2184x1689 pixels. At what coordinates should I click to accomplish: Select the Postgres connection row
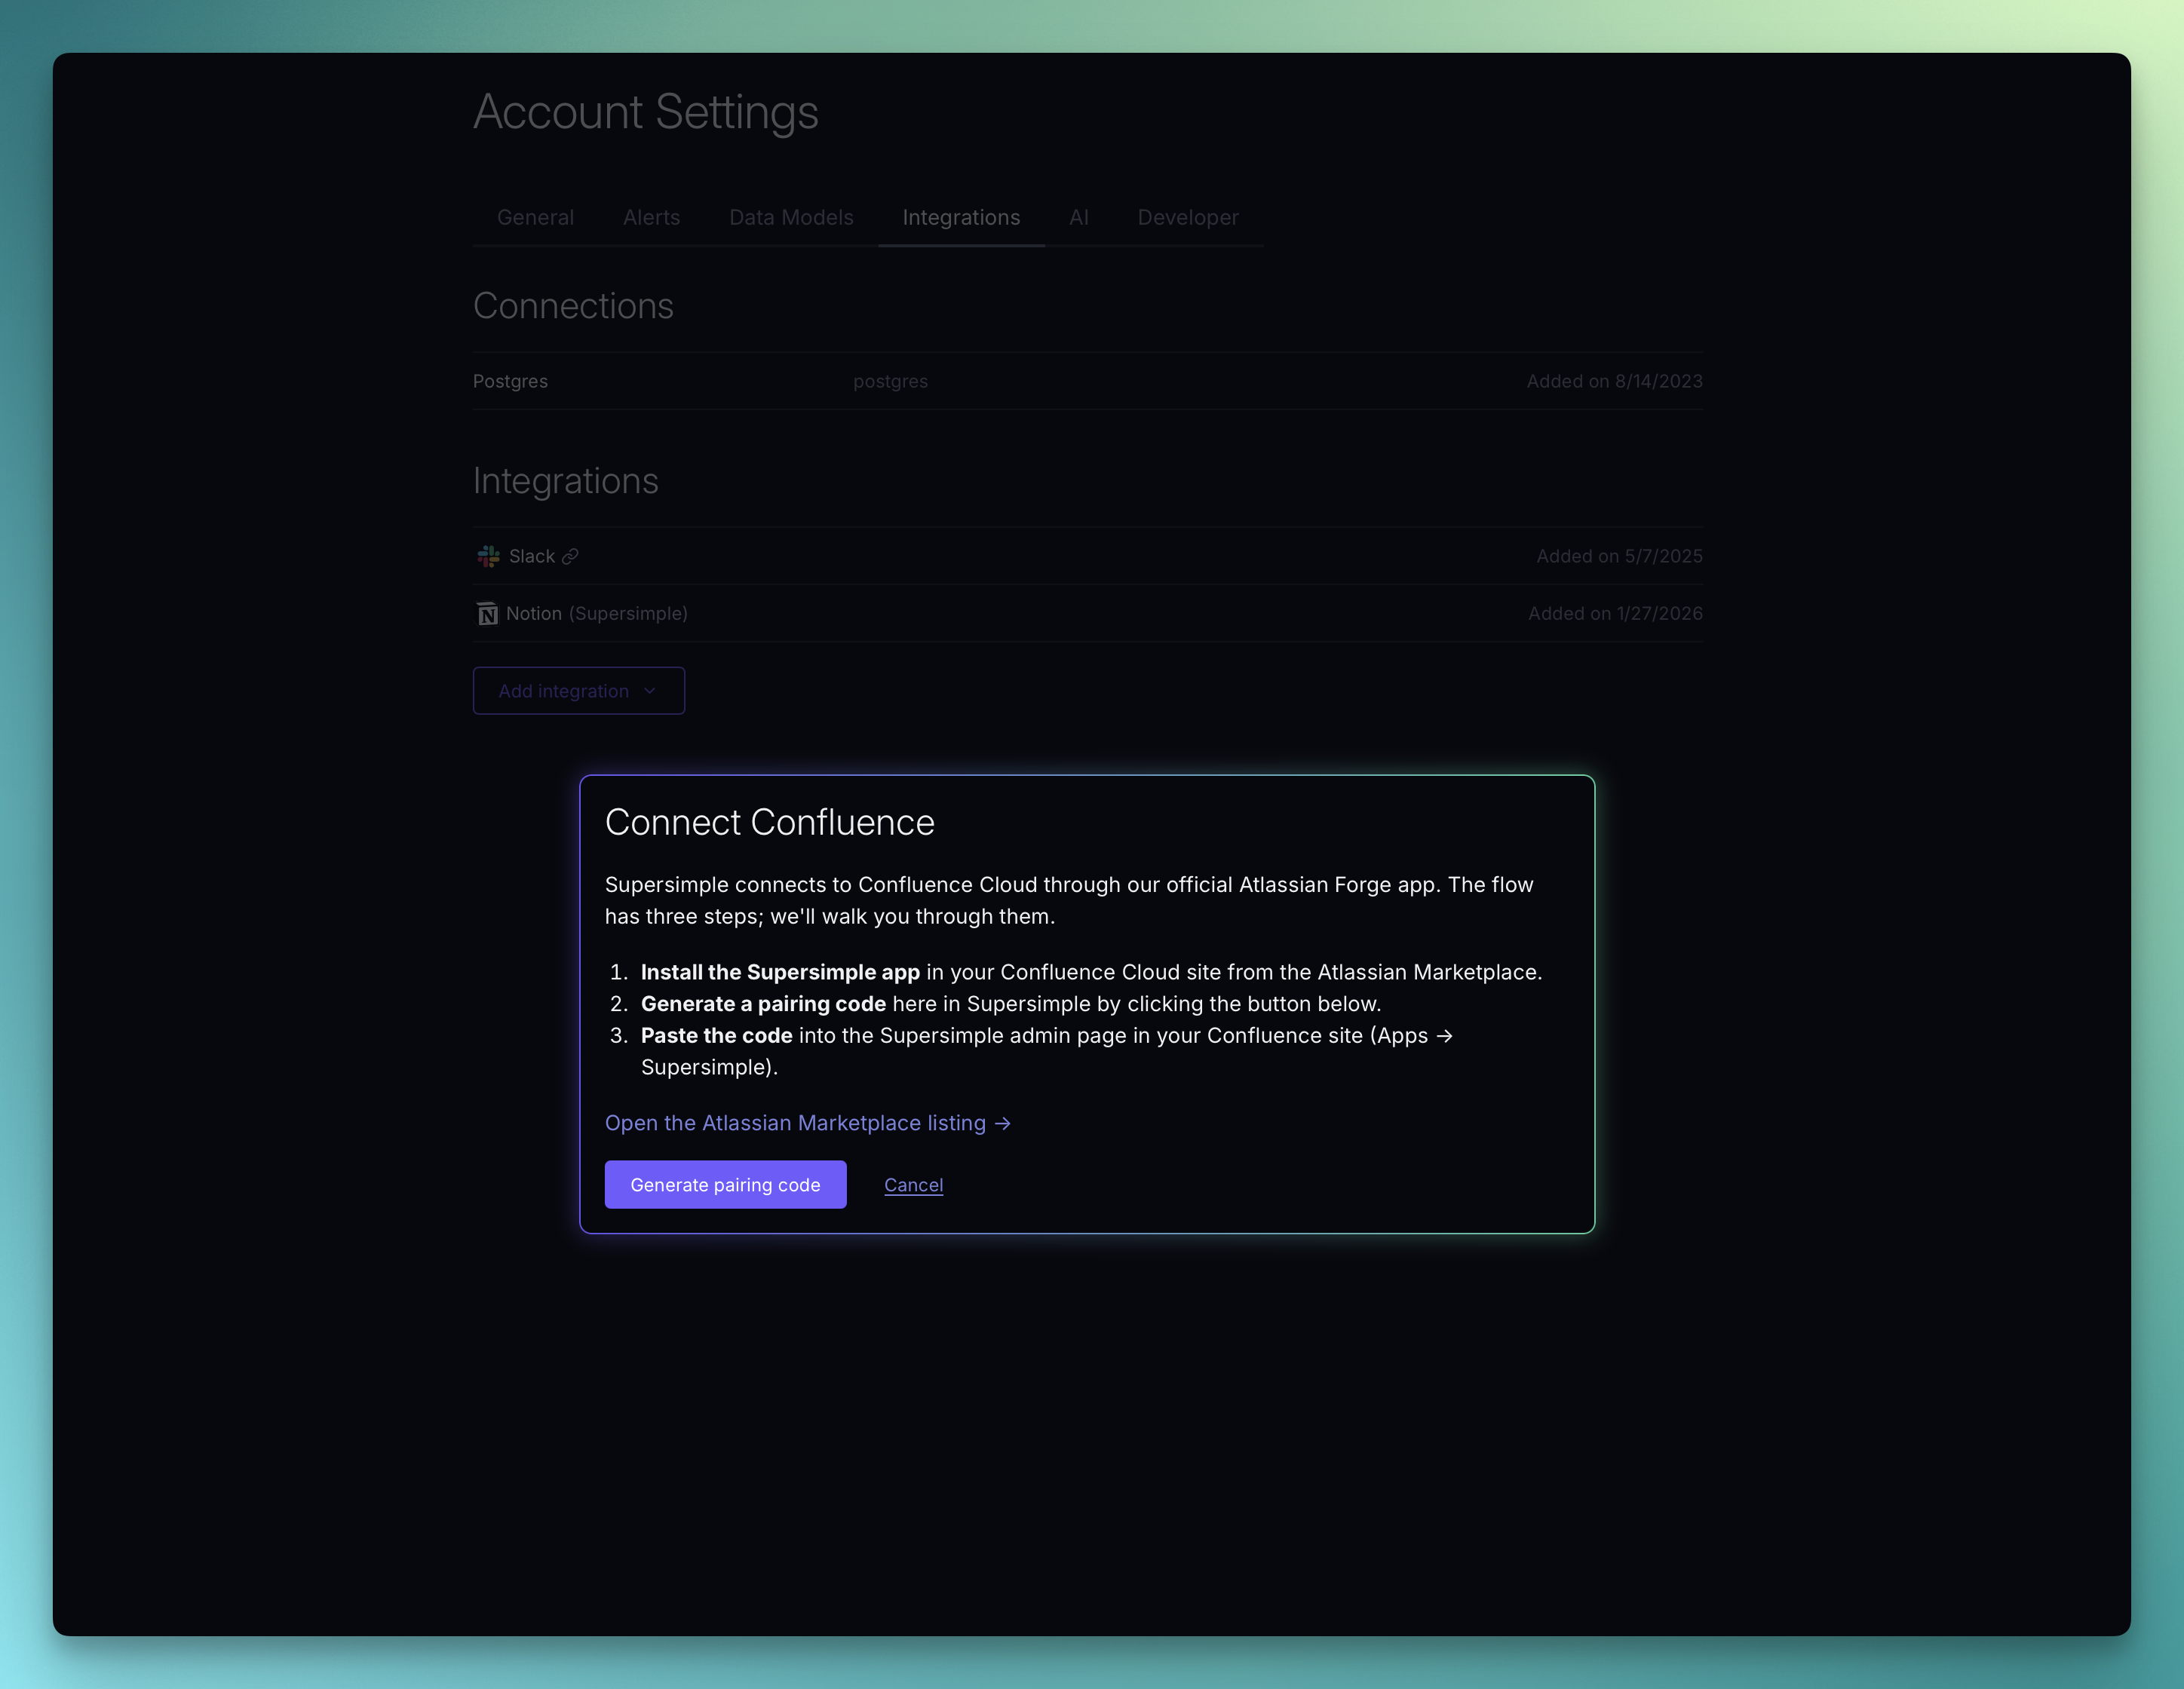[x=1087, y=381]
